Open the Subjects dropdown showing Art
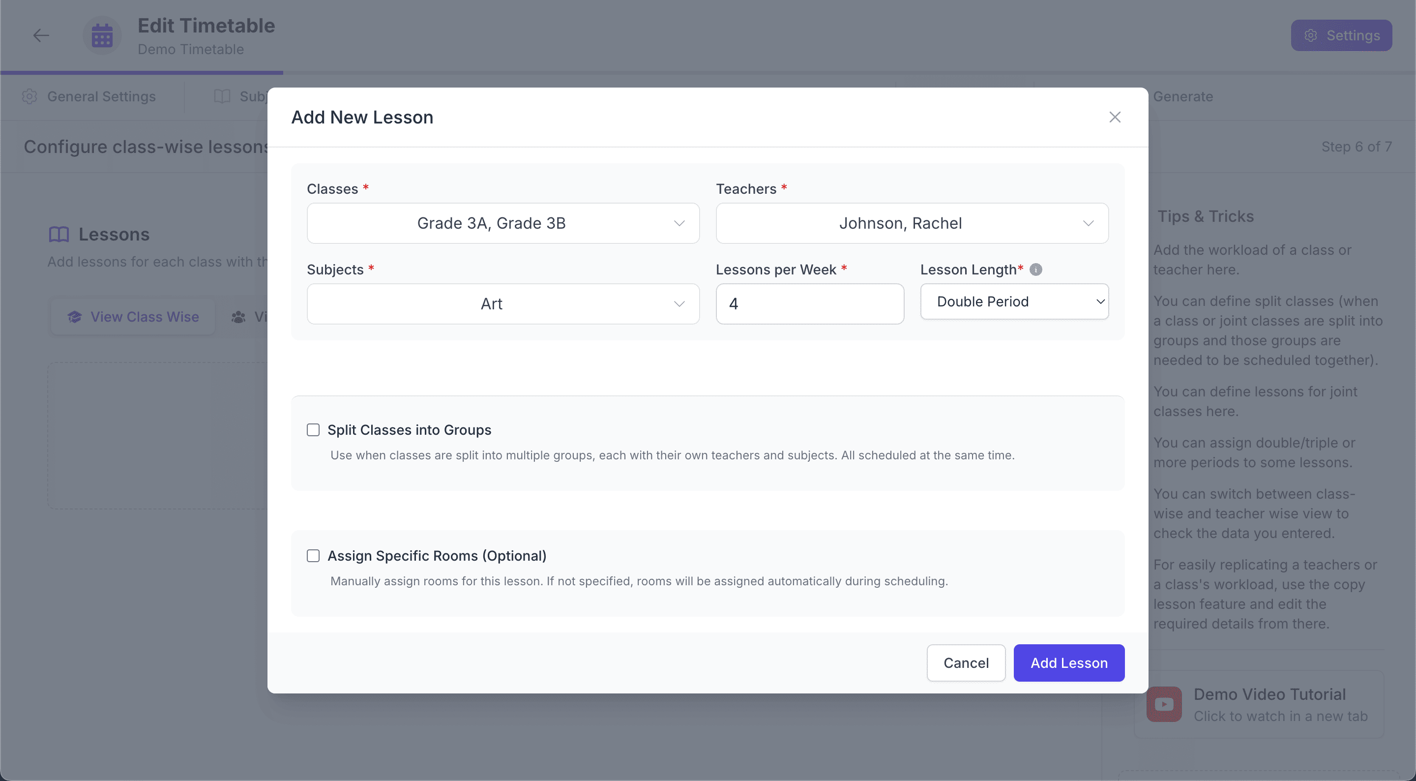 tap(503, 303)
